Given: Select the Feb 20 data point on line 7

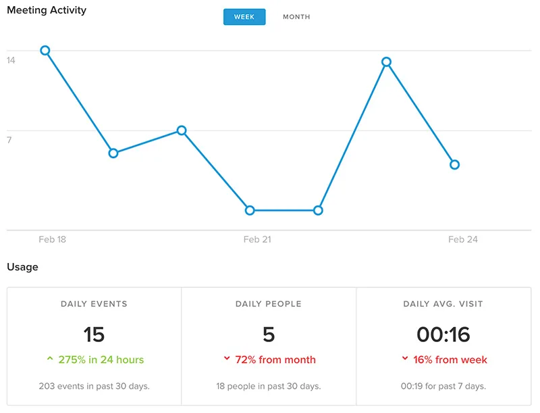Looking at the screenshot, I should coord(182,130).
